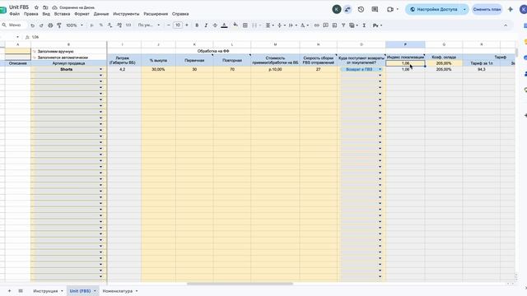Viewport: 527px width, 296px height.
Task: Toggle bold formatting
Action: tap(197, 25)
